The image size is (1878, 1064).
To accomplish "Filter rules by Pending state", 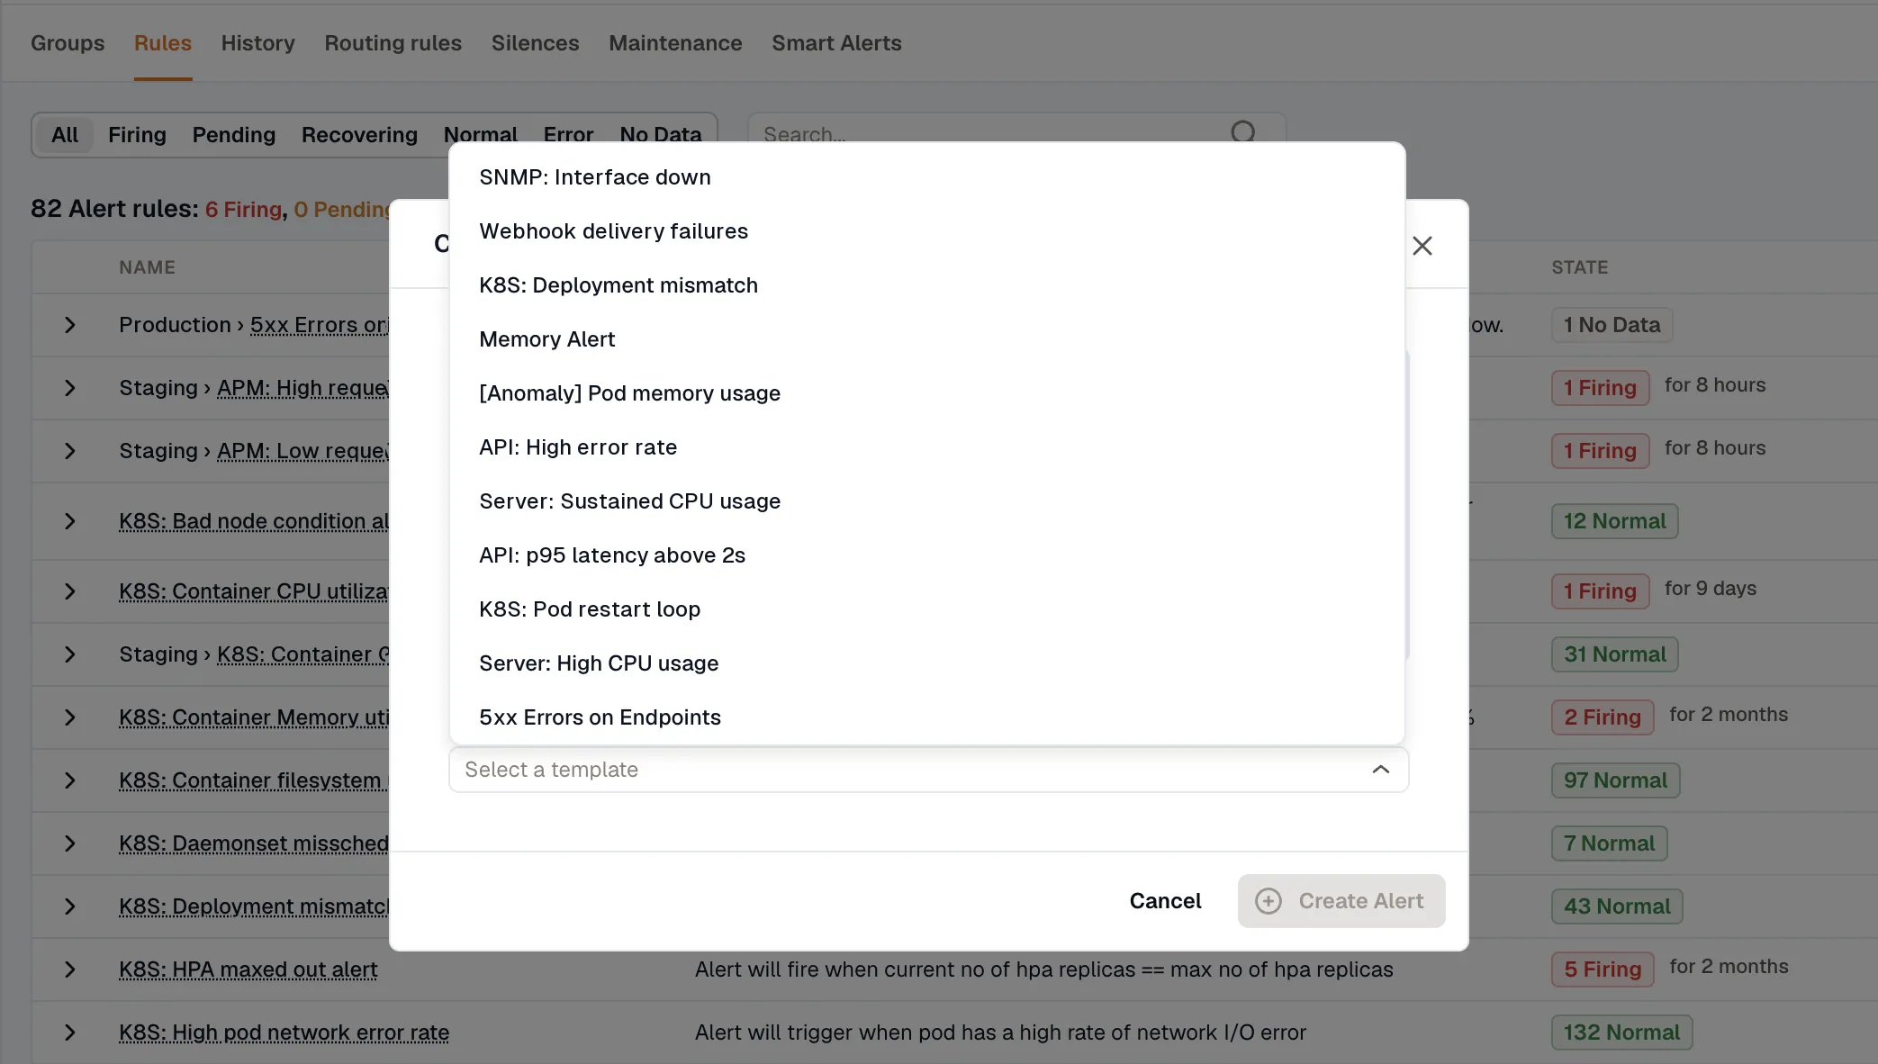I will pyautogui.click(x=234, y=135).
